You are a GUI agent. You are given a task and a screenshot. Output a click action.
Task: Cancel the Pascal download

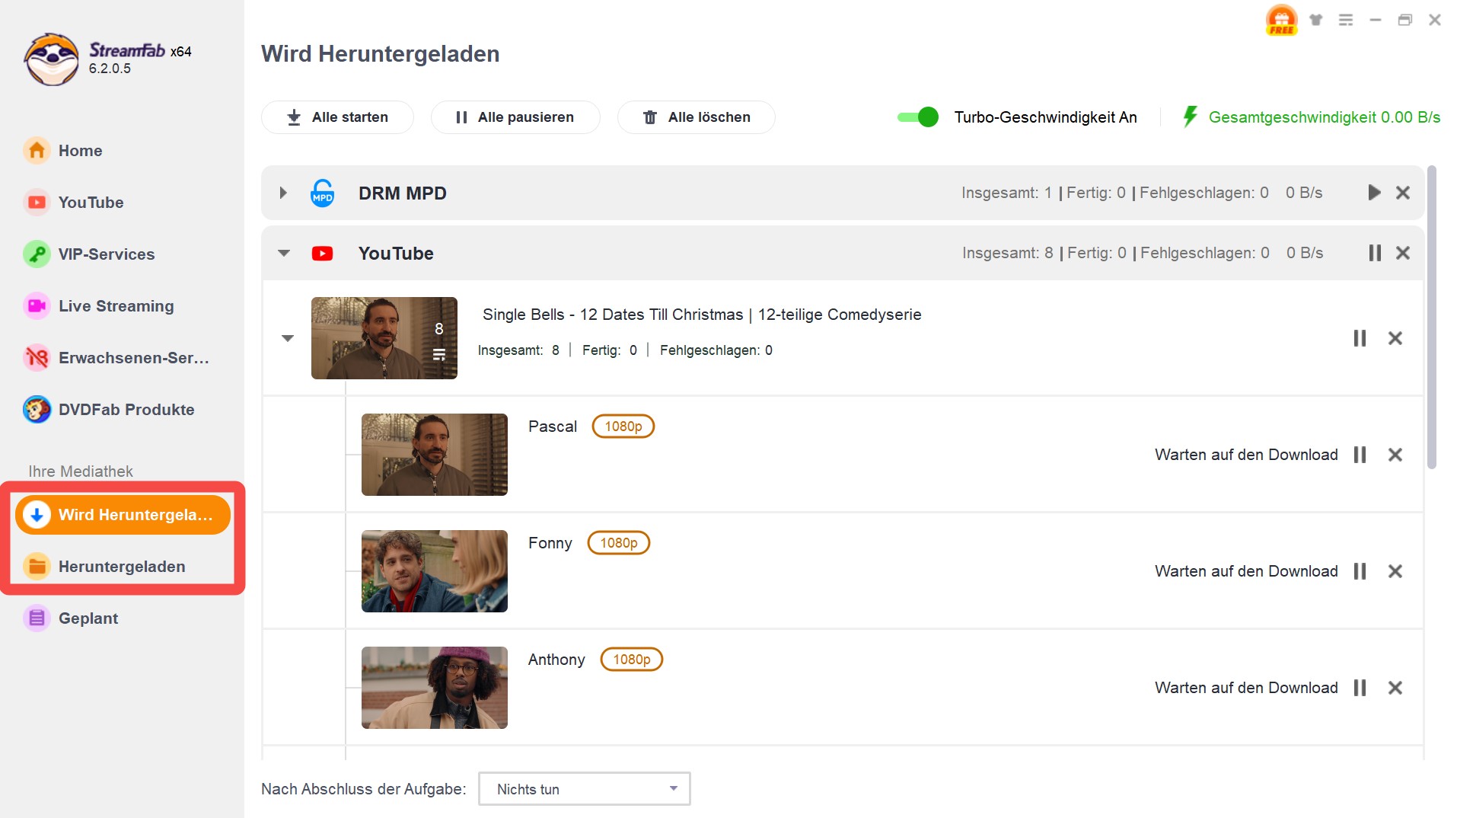[x=1395, y=455]
